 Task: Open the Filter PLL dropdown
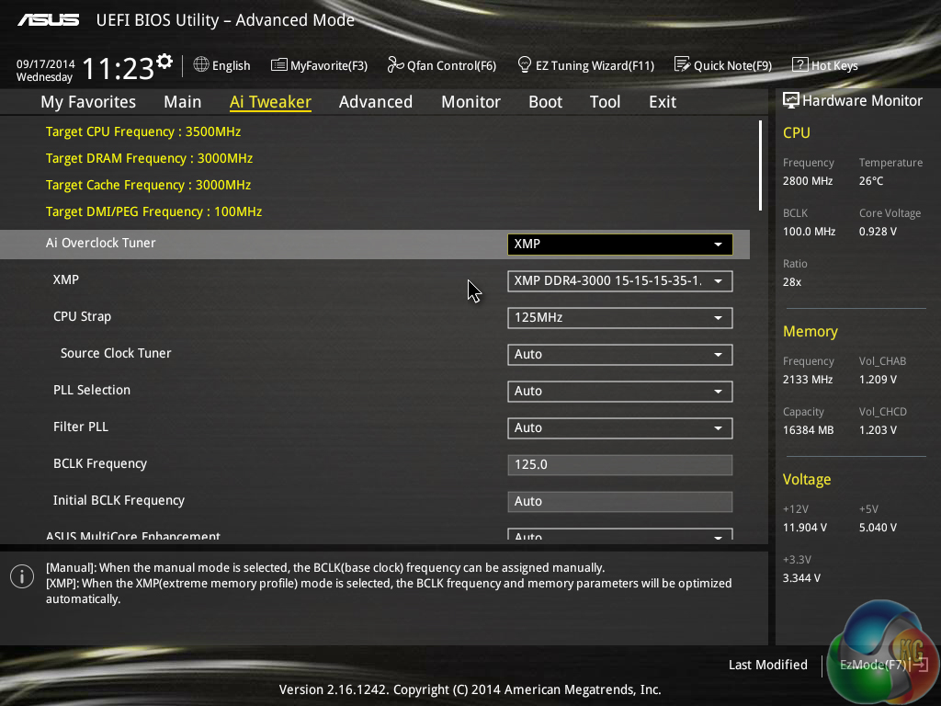point(619,428)
